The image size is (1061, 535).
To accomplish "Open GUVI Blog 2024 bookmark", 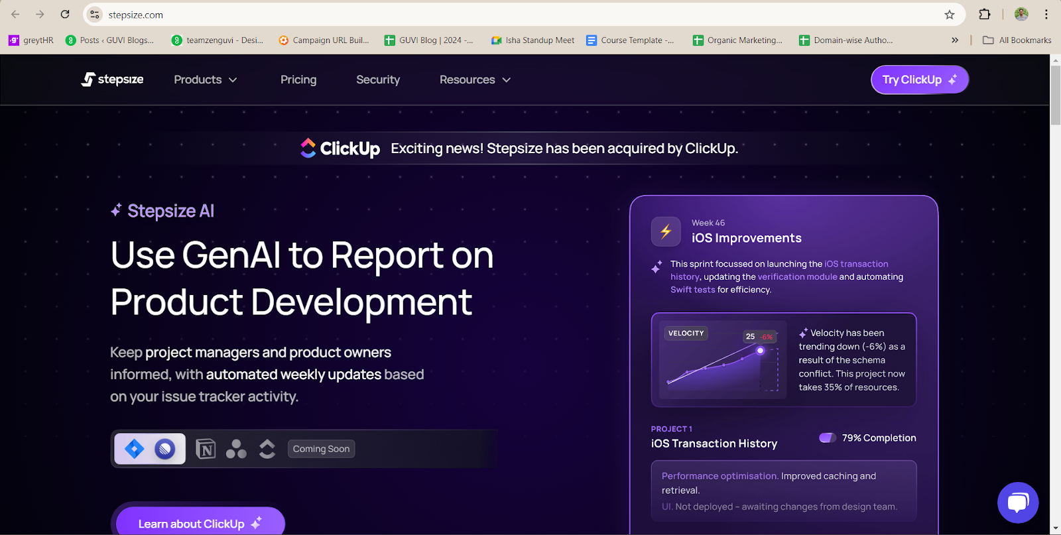I will coord(429,40).
